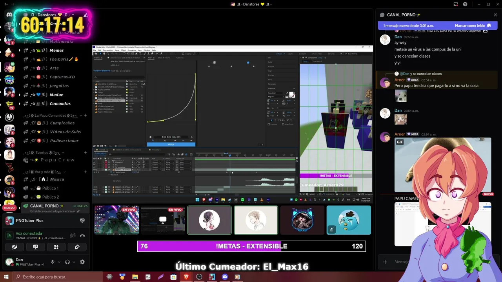
Task: Add channel to Eventos category
Action: [x=85, y=153]
